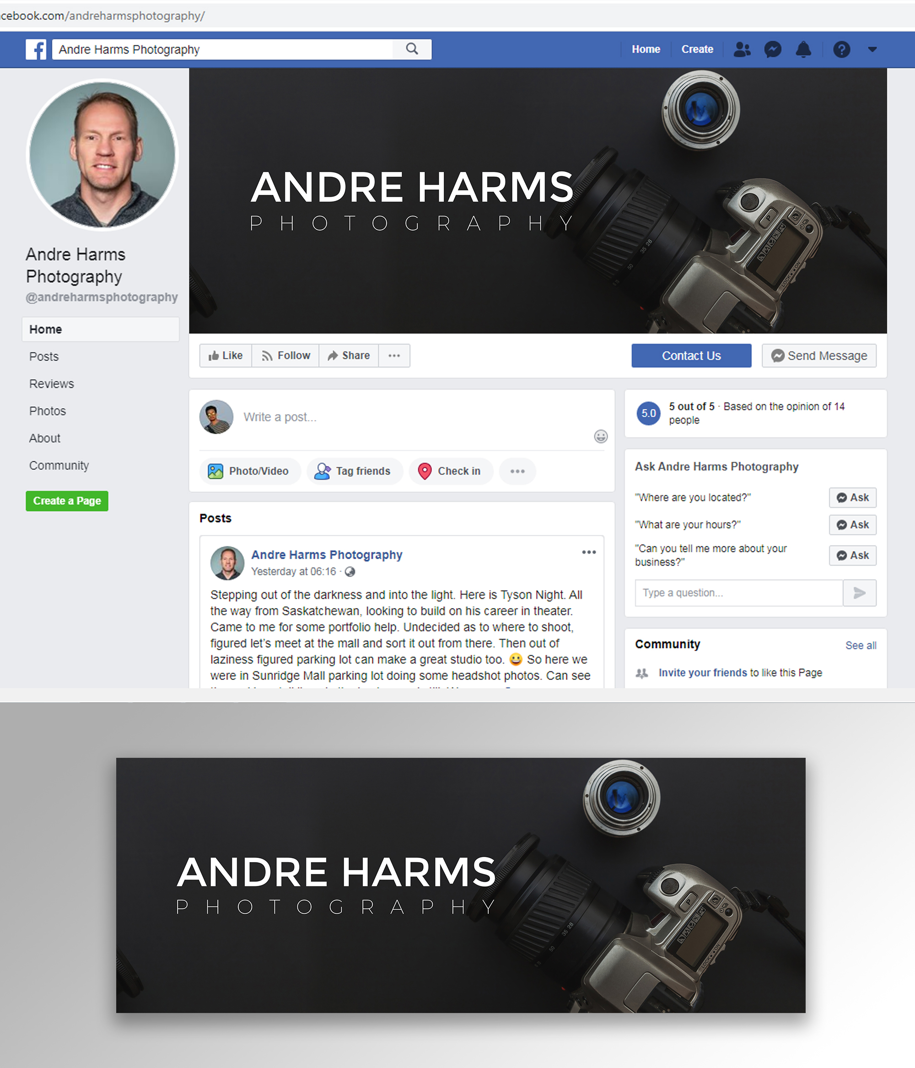
Task: Open the post's three-dot options menu
Action: coord(589,552)
